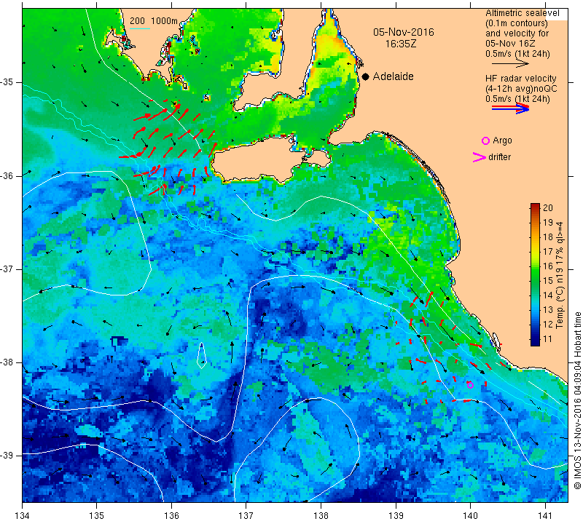Click the 1000m depth contour label
The image size is (583, 524).
point(165,21)
